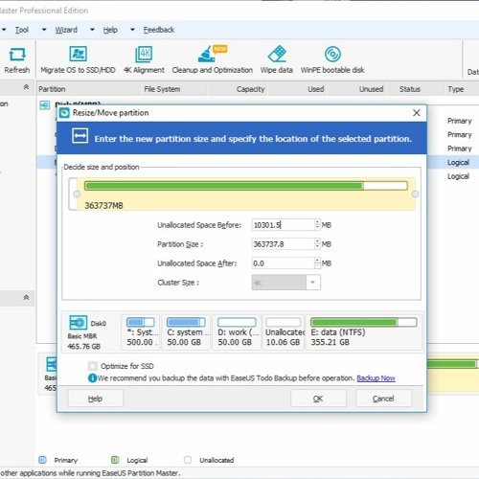Select the C: system partition block
Viewport: 479px width, 479px height.
pos(186,332)
